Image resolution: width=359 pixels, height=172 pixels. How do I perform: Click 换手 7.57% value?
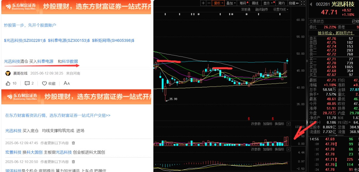(x=330, y=94)
